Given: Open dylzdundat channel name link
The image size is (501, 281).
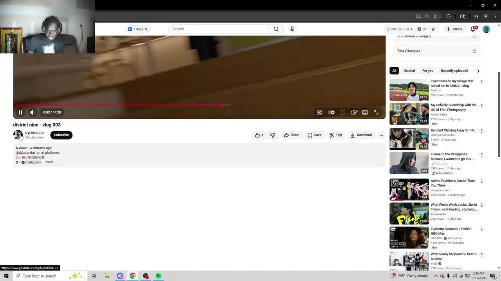Looking at the screenshot, I should [x=34, y=133].
